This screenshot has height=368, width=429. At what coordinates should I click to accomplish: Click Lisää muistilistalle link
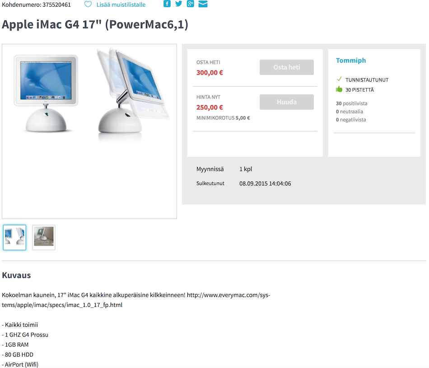click(x=121, y=5)
